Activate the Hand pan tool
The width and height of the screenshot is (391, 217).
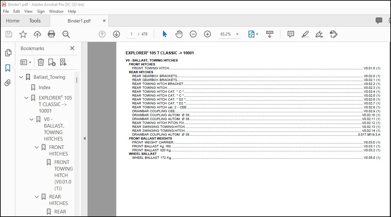click(179, 34)
